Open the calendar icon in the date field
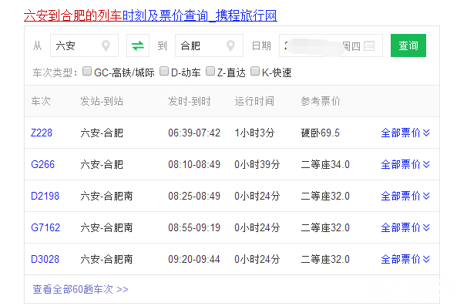 tap(369, 45)
